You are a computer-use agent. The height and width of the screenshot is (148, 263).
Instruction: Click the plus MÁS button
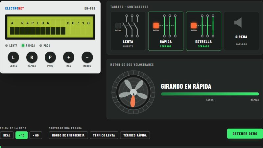(69, 57)
